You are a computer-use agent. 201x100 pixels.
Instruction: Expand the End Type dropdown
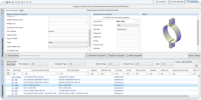click(128, 29)
